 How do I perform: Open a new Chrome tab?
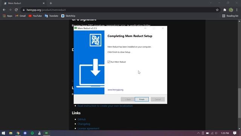[51, 3]
